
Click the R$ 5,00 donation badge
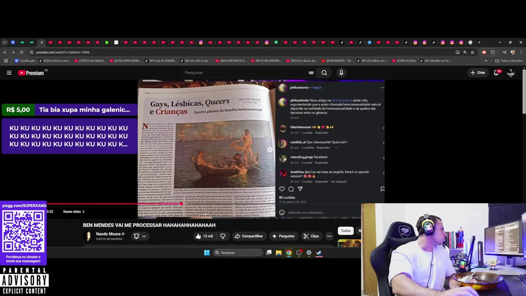(x=18, y=110)
